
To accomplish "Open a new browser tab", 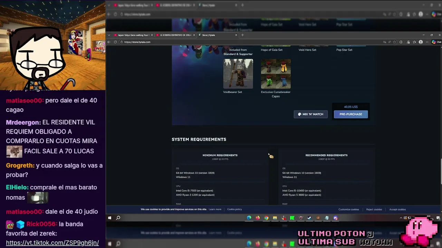I will 242,35.
